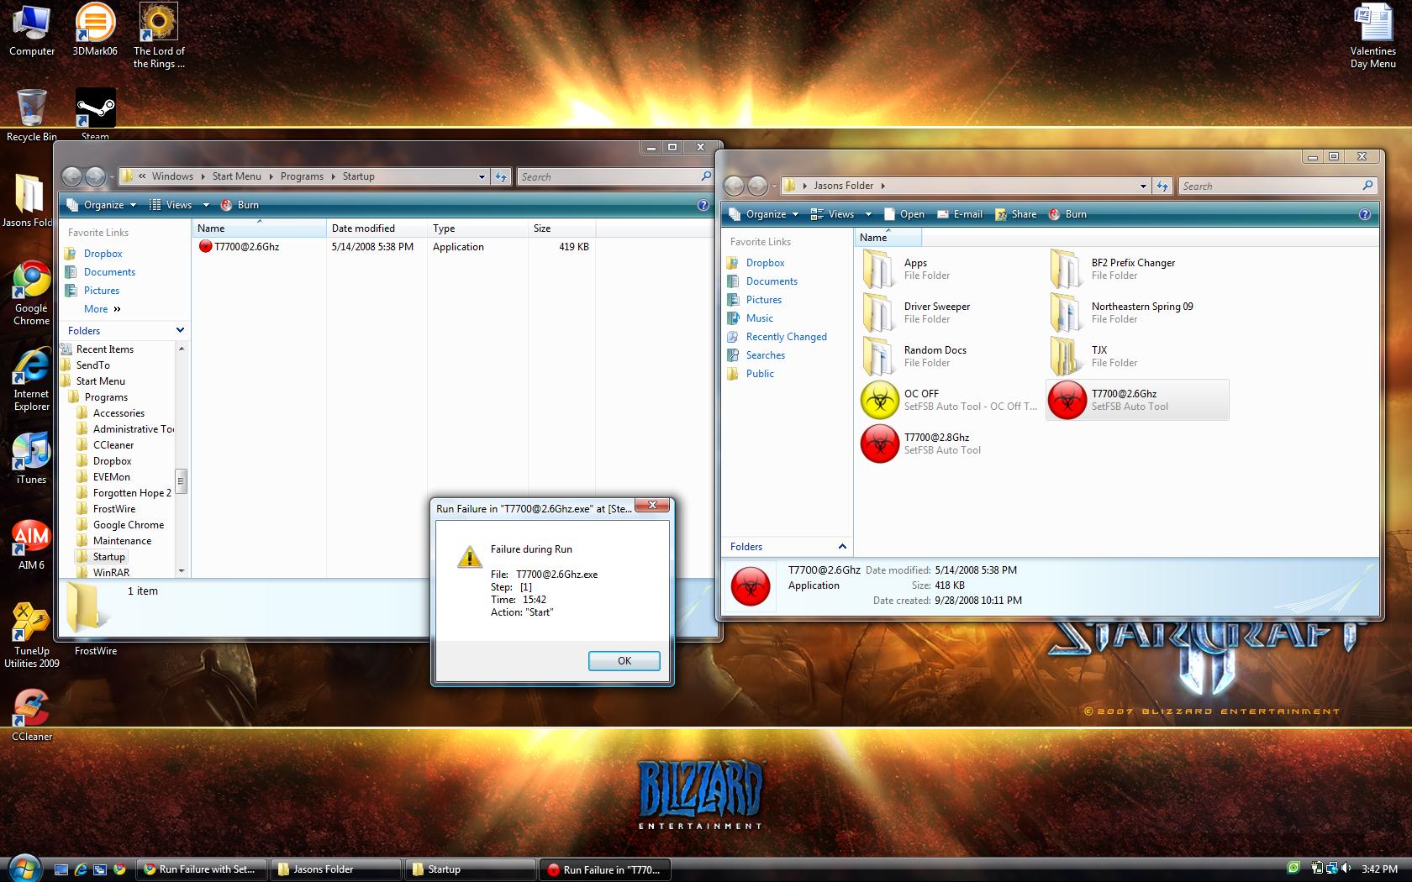Launch TuneUp Utilities 2009
The width and height of the screenshot is (1412, 882).
[x=31, y=636]
